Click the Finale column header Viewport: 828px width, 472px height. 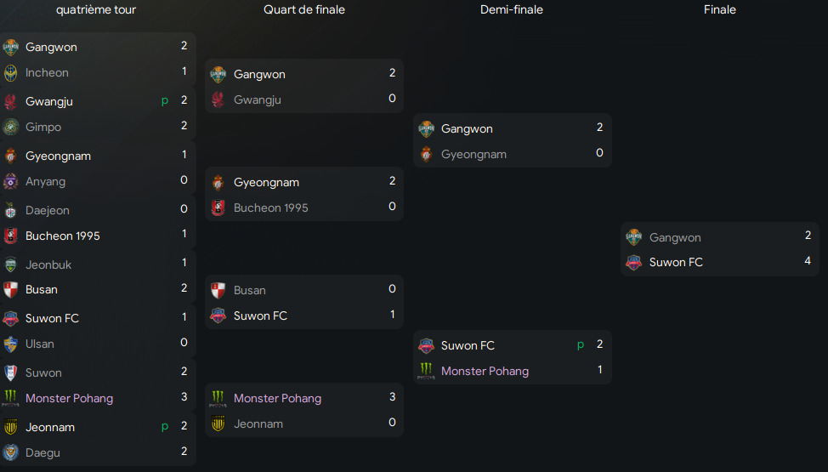point(720,10)
